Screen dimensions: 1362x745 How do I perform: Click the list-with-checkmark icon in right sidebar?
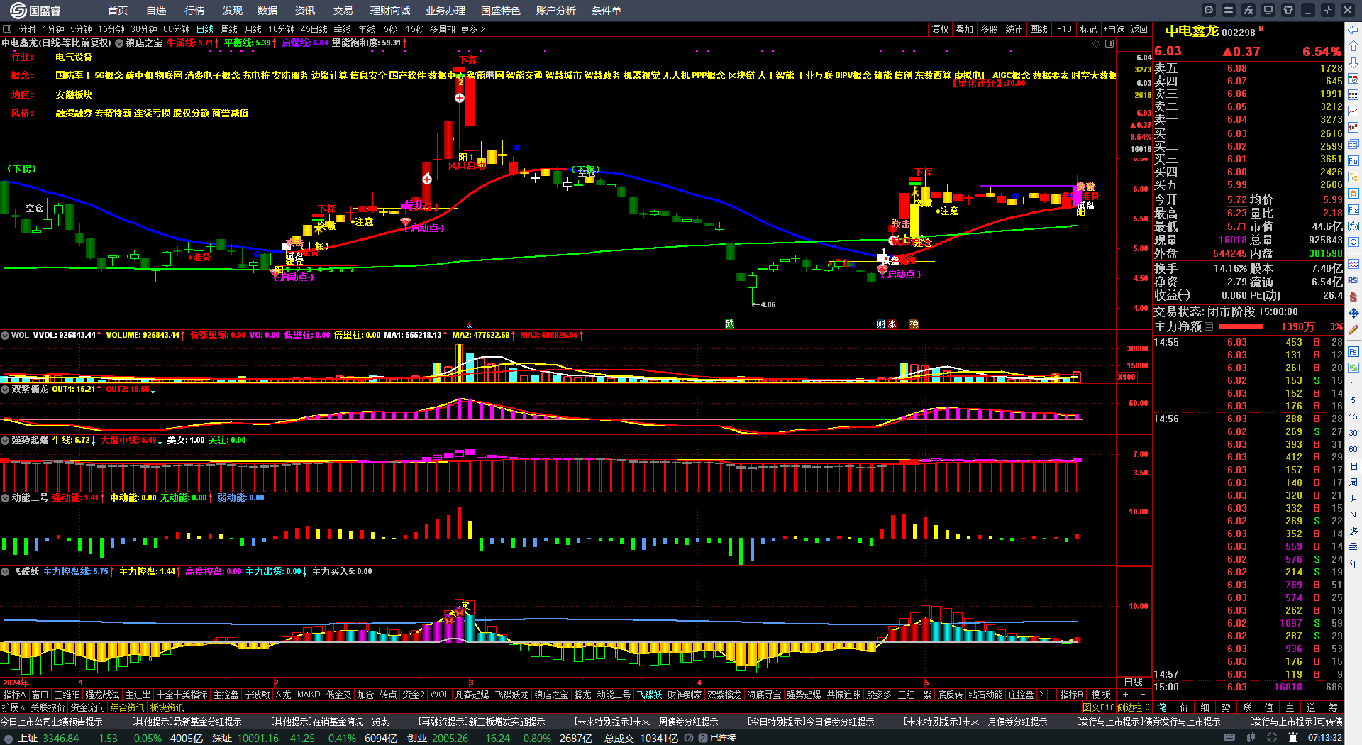pyautogui.click(x=1353, y=78)
